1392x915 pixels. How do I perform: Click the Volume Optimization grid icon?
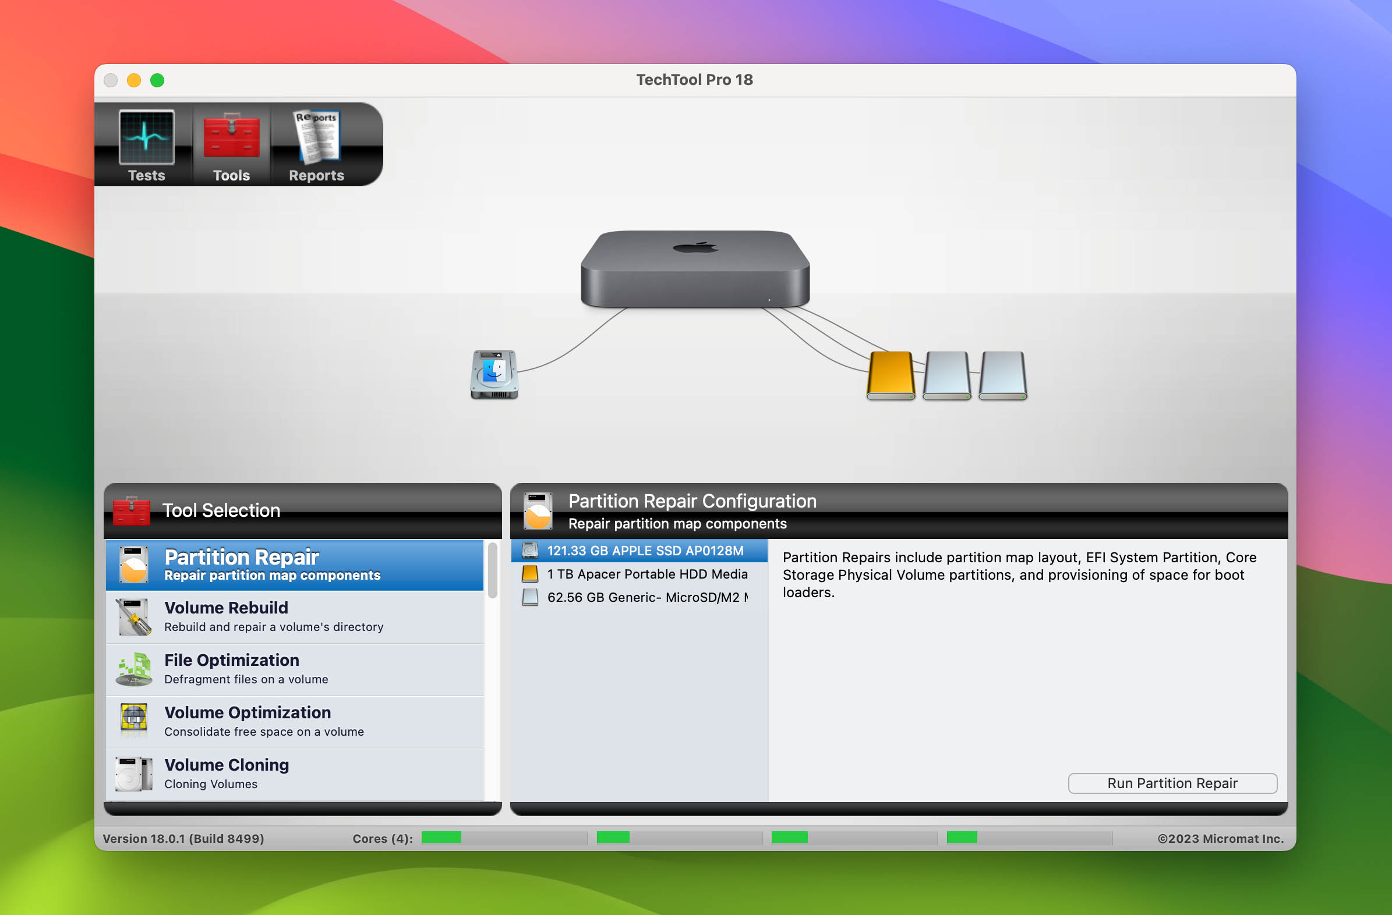(134, 718)
